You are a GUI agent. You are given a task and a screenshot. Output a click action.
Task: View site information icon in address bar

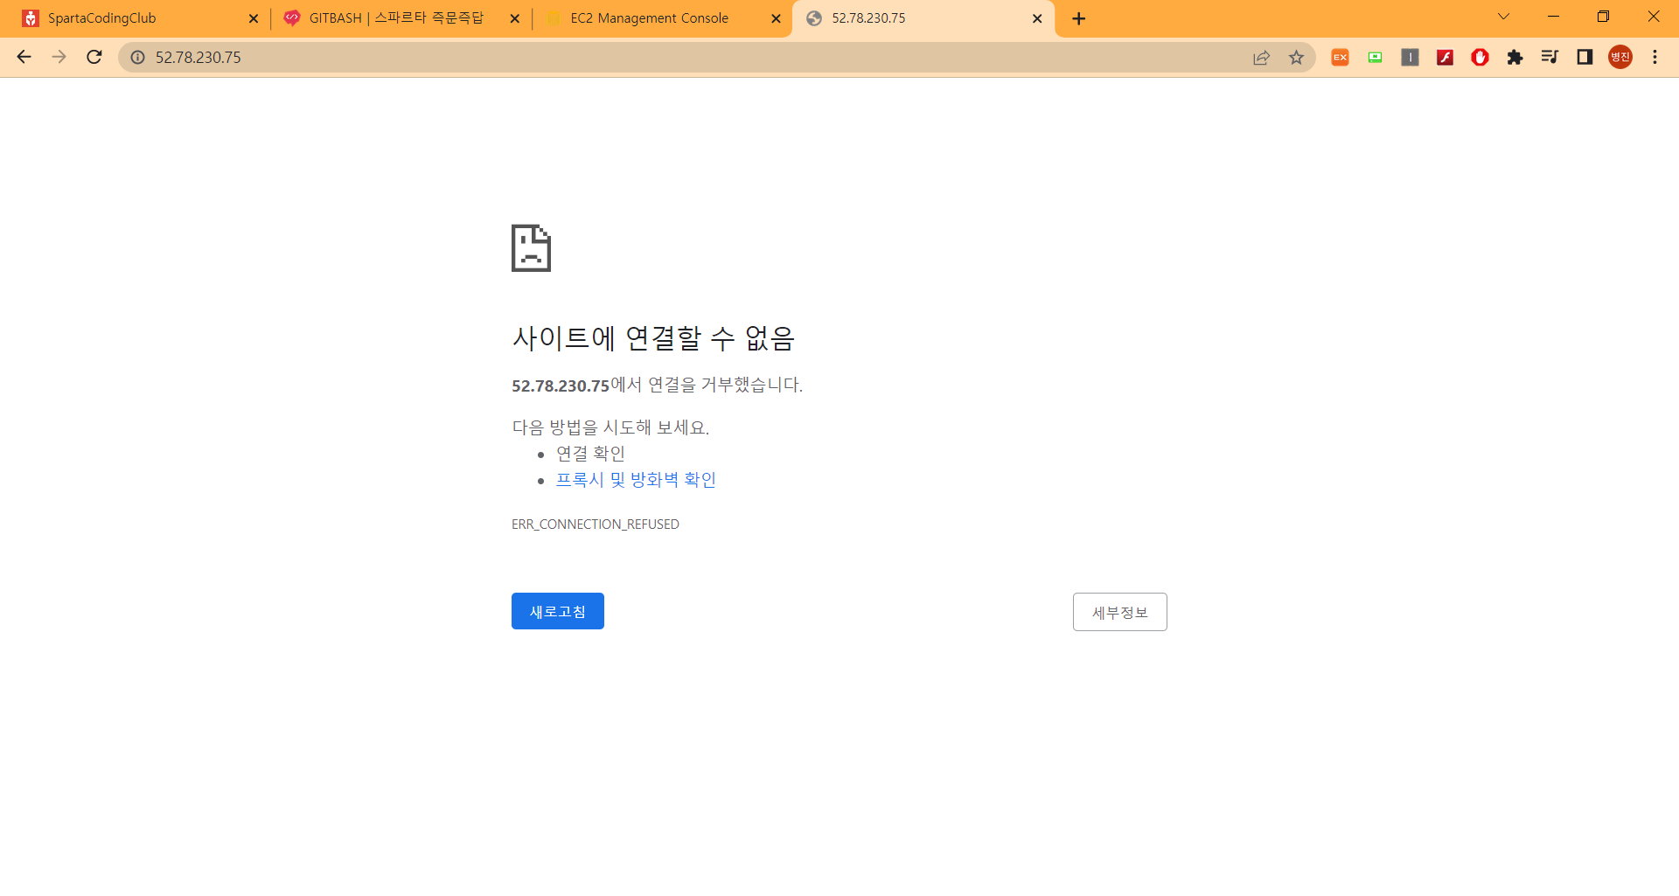137,57
